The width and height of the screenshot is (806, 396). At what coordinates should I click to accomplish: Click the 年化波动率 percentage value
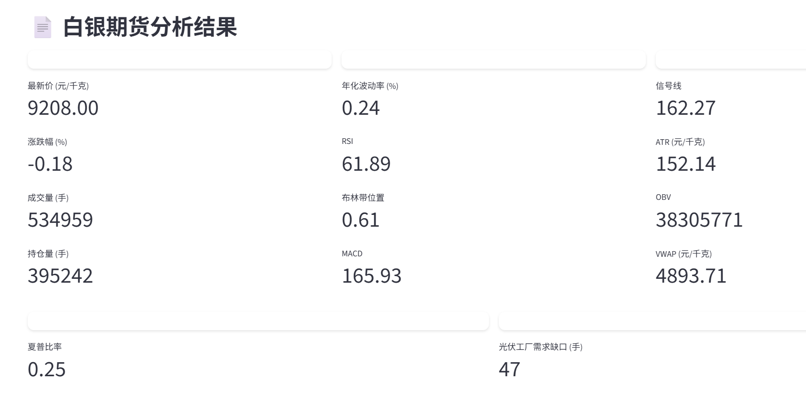coord(361,109)
